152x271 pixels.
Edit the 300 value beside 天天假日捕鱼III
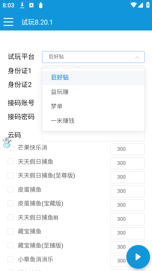point(127,219)
